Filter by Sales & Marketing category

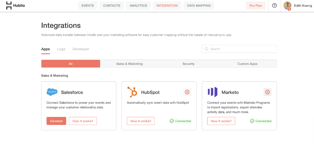tap(130, 64)
